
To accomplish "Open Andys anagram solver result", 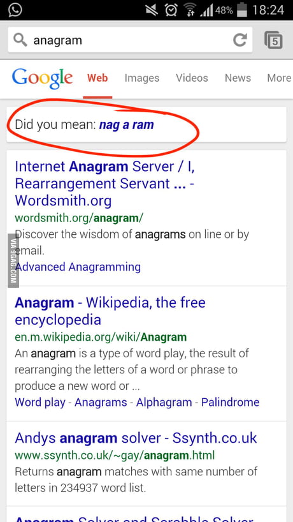I will point(136,438).
